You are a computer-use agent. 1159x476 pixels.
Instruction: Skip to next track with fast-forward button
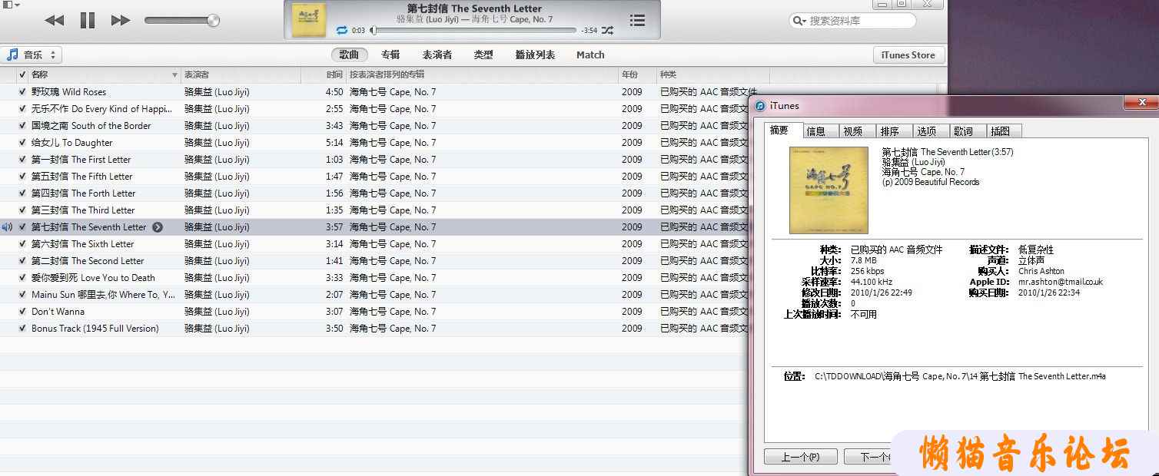tap(121, 21)
